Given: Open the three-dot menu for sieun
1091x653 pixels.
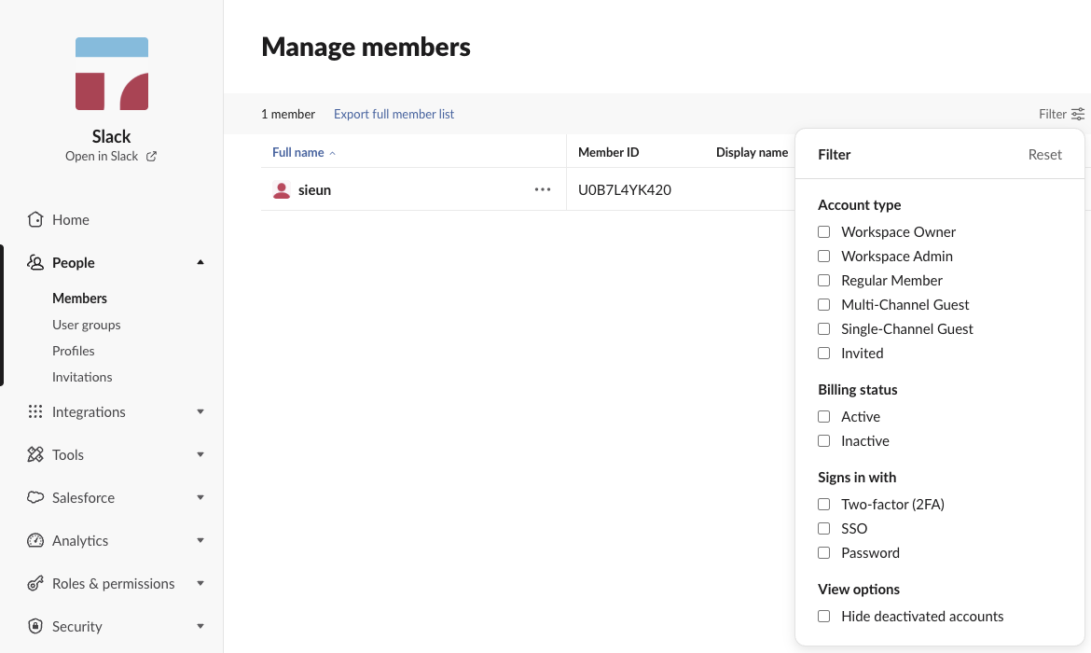Looking at the screenshot, I should [x=543, y=189].
